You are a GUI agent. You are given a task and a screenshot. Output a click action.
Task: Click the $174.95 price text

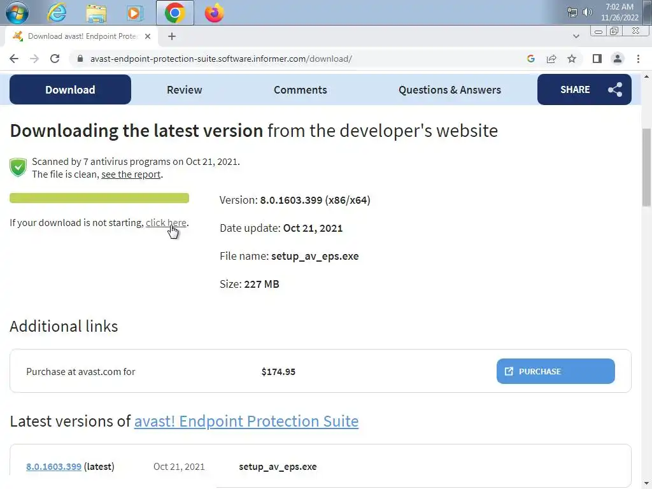coord(278,372)
